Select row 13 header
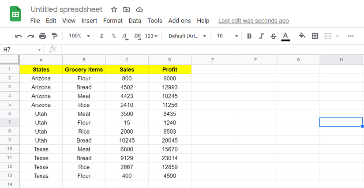This screenshot has width=364, height=188. pos(10,176)
